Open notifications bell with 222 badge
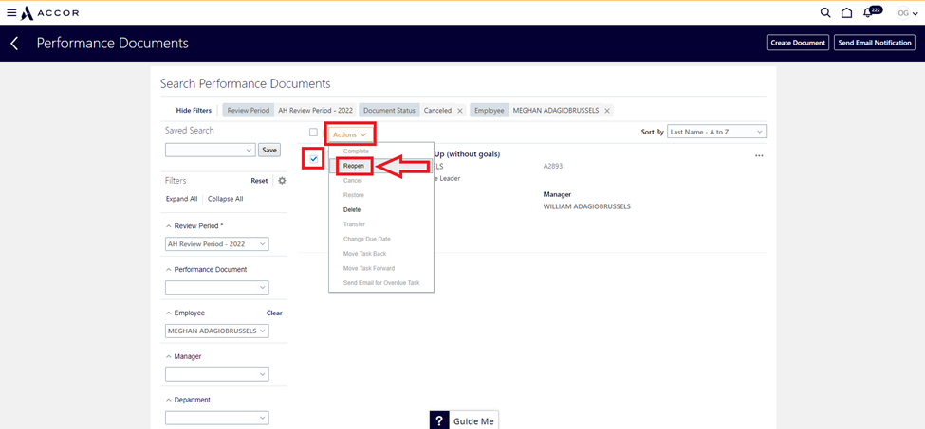This screenshot has width=925, height=429. point(872,11)
